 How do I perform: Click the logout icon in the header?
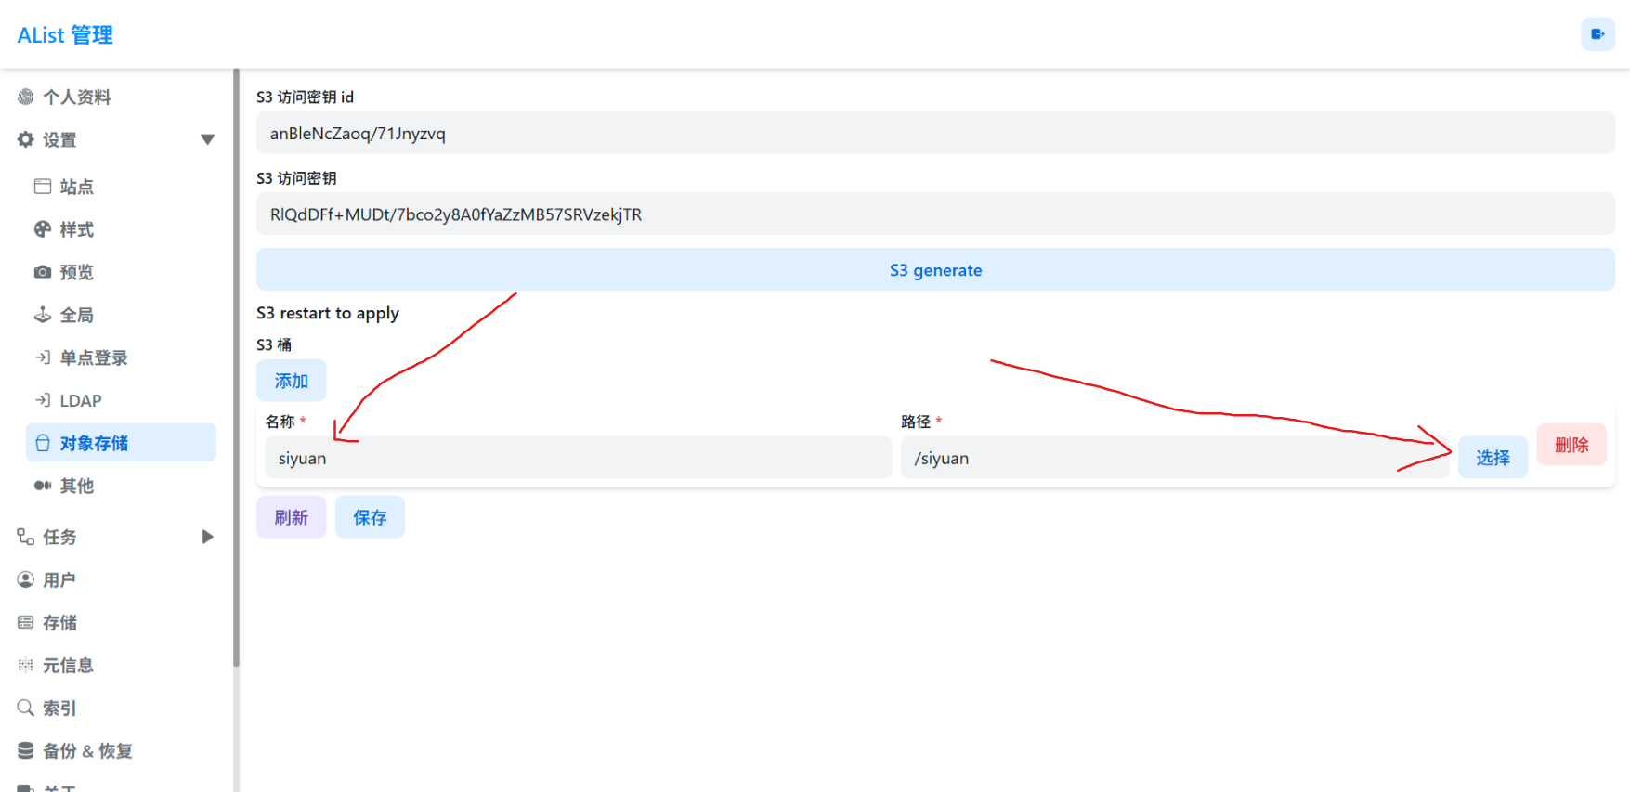pyautogui.click(x=1597, y=34)
